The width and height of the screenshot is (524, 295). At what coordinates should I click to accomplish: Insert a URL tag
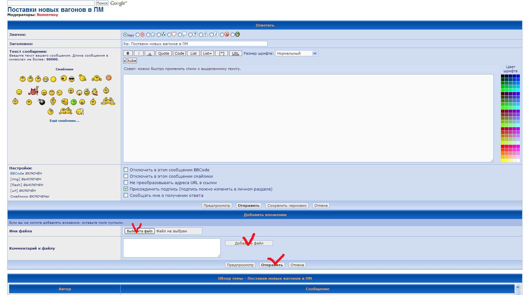[x=235, y=53]
